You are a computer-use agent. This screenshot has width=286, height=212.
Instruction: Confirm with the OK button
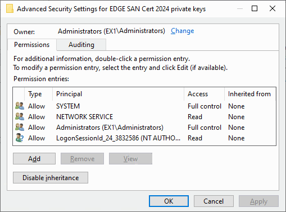tap(169, 201)
